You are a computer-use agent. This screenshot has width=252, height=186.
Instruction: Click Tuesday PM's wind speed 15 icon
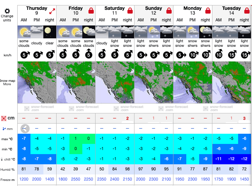pyautogui.click(x=232, y=55)
